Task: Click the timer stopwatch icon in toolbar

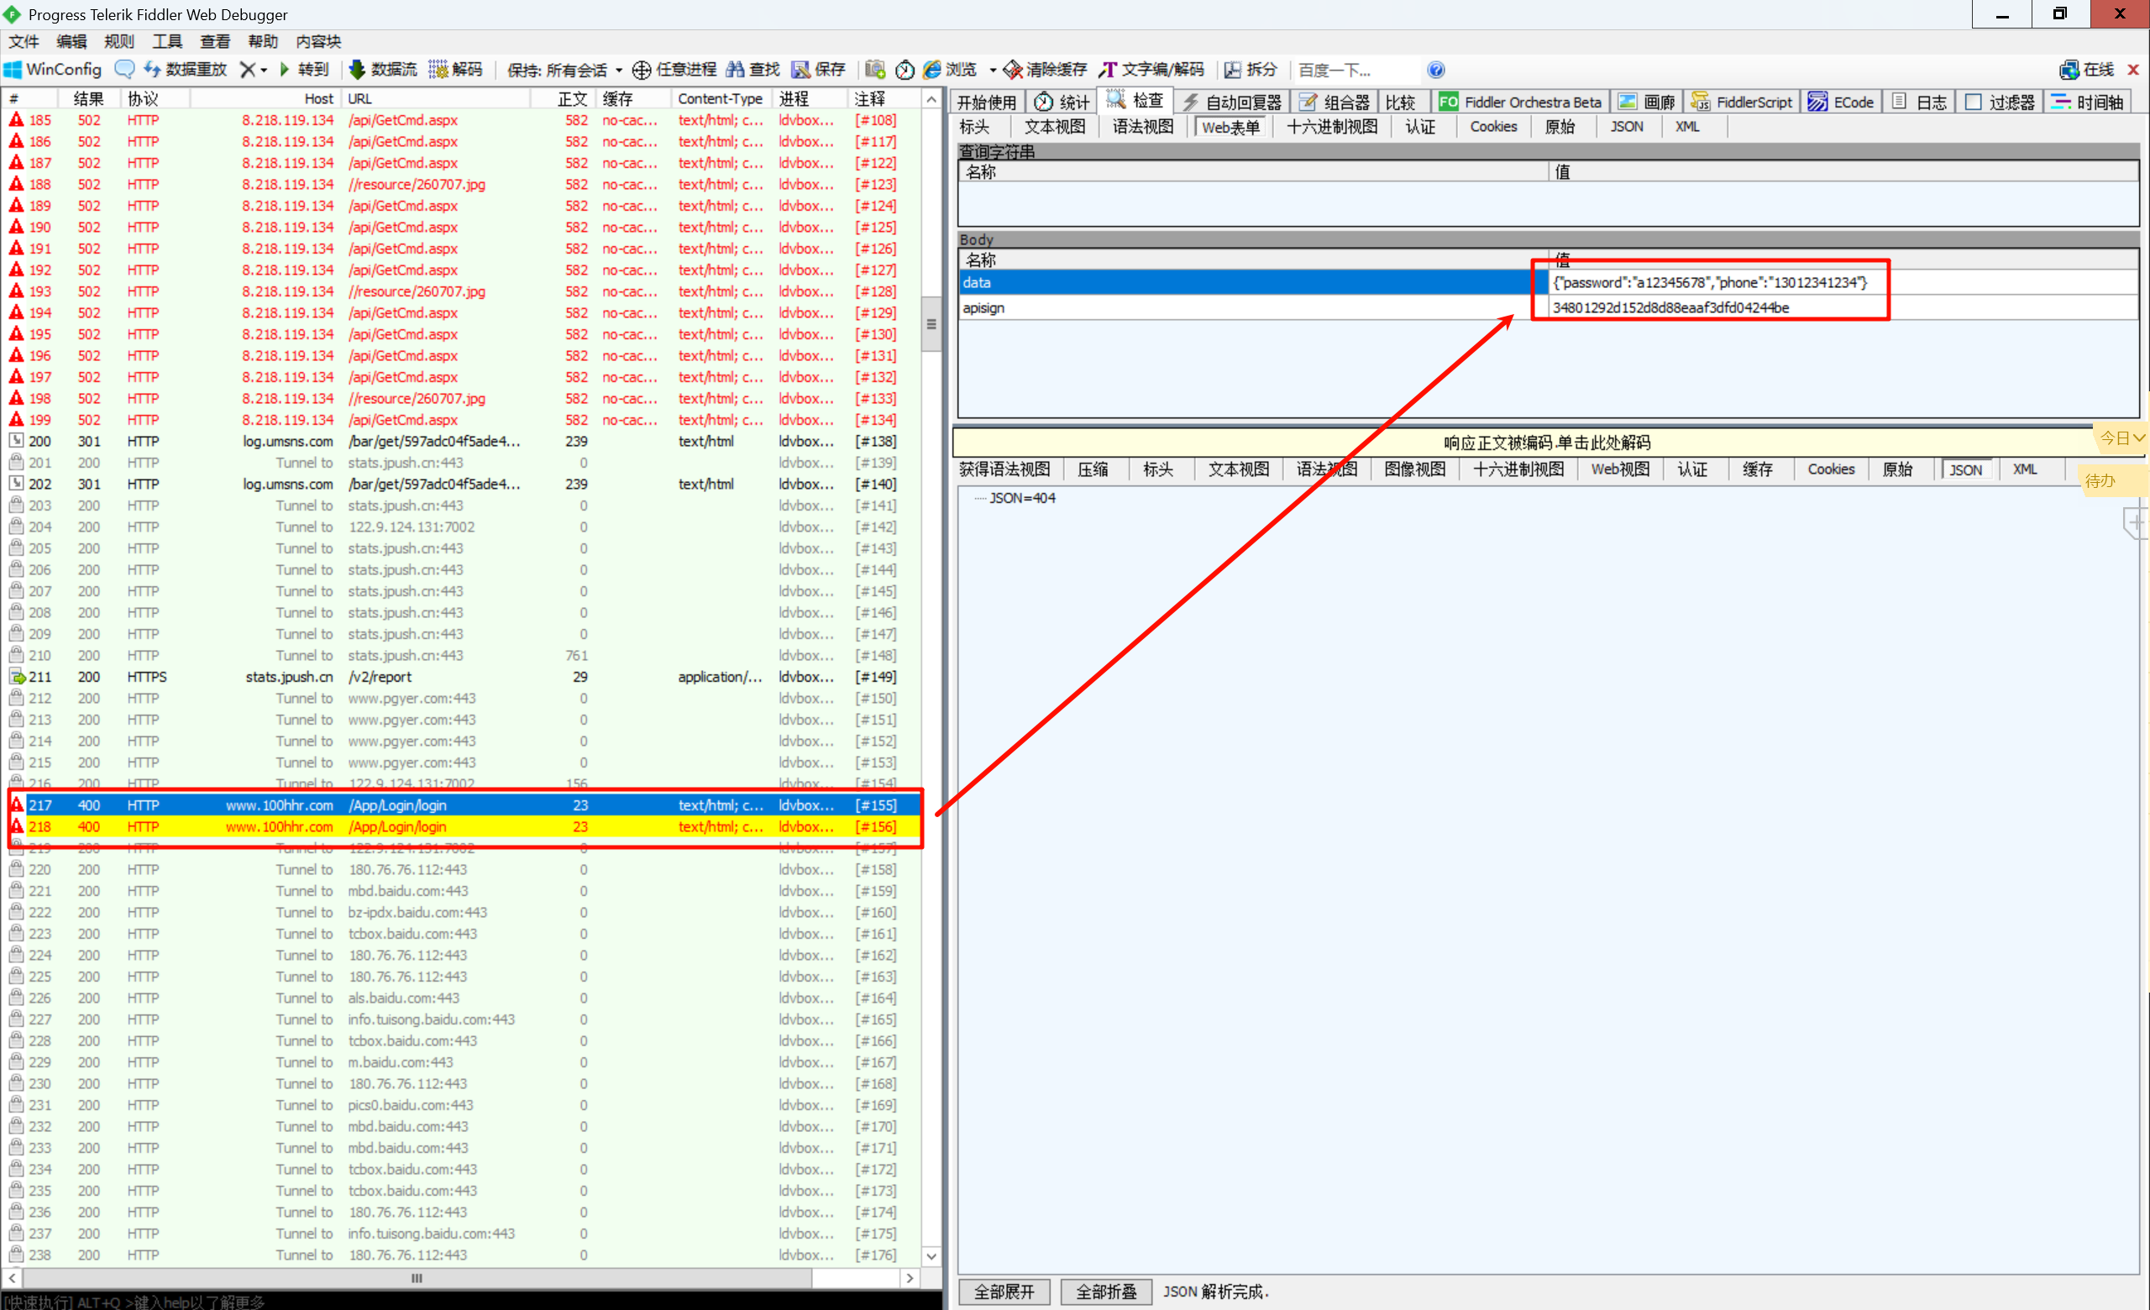Action: (905, 70)
